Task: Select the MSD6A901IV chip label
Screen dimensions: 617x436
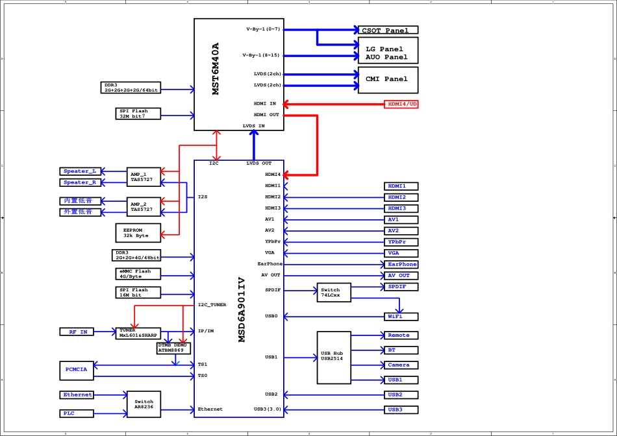Action: (241, 309)
